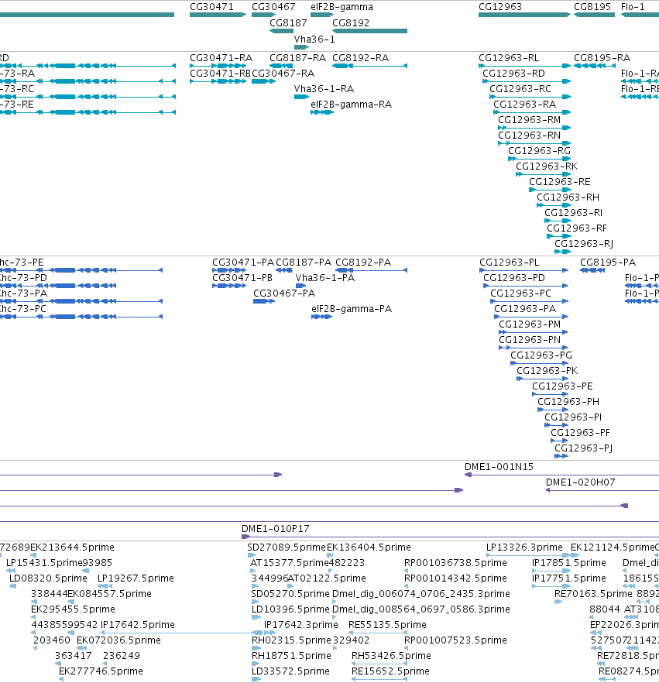The height and width of the screenshot is (683, 659).
Task: Open the CG8187 gene label
Action: (288, 23)
